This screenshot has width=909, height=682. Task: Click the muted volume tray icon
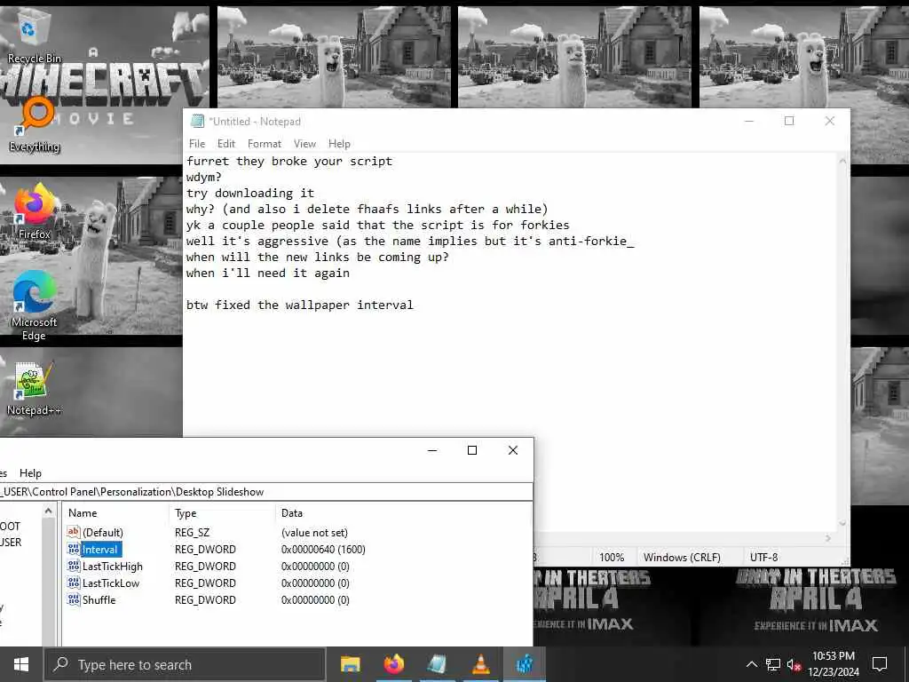794,664
